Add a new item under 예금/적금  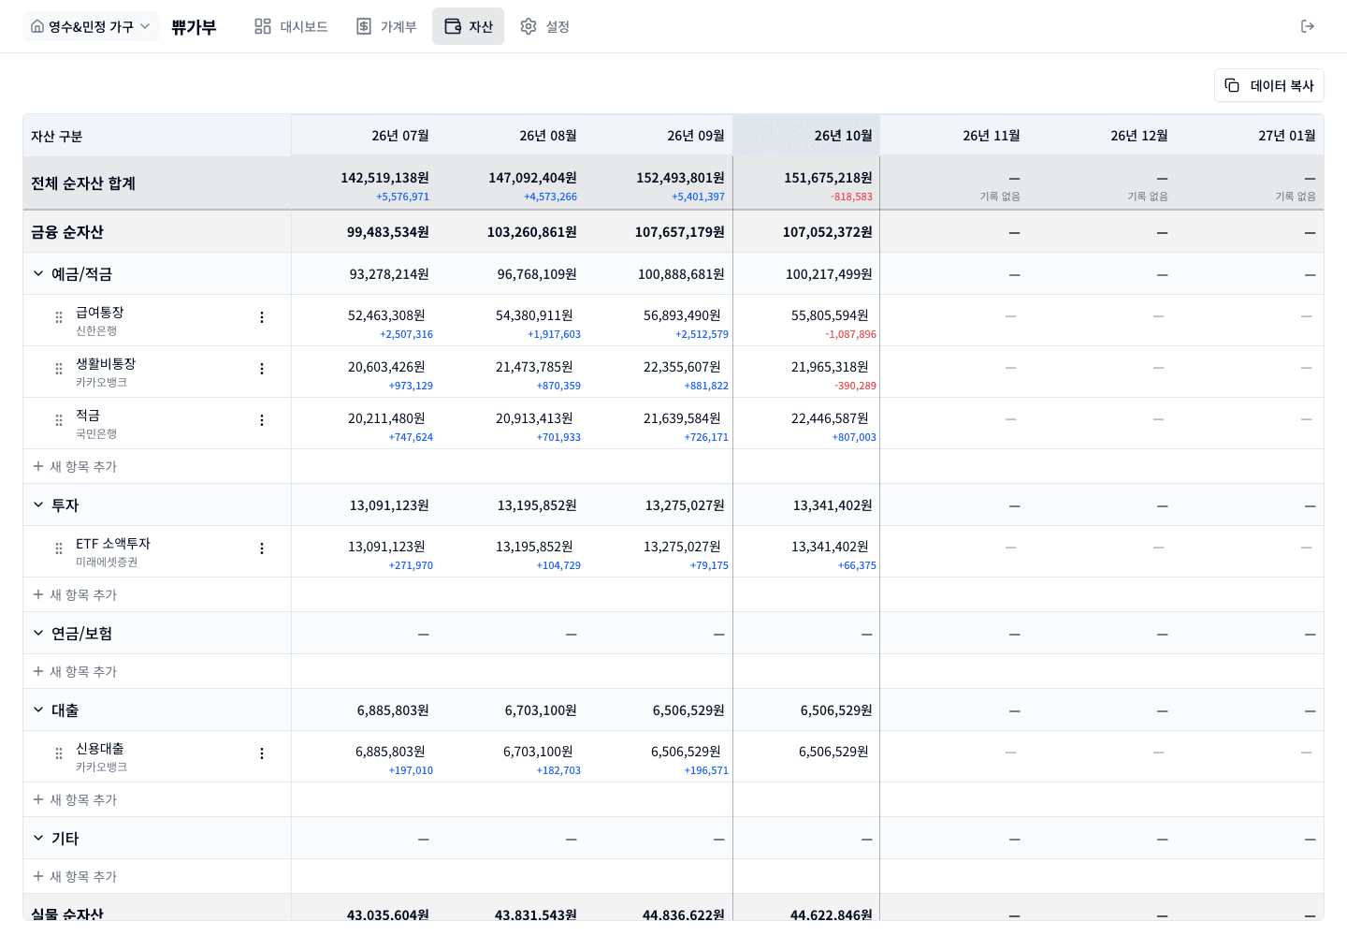click(75, 466)
